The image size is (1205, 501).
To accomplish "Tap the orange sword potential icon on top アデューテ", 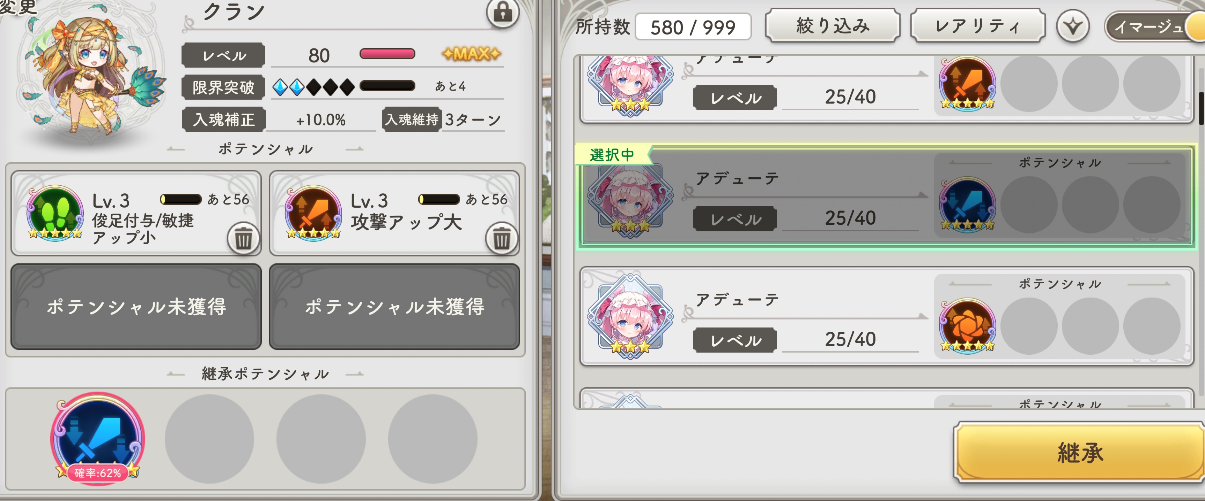I will pos(967,83).
